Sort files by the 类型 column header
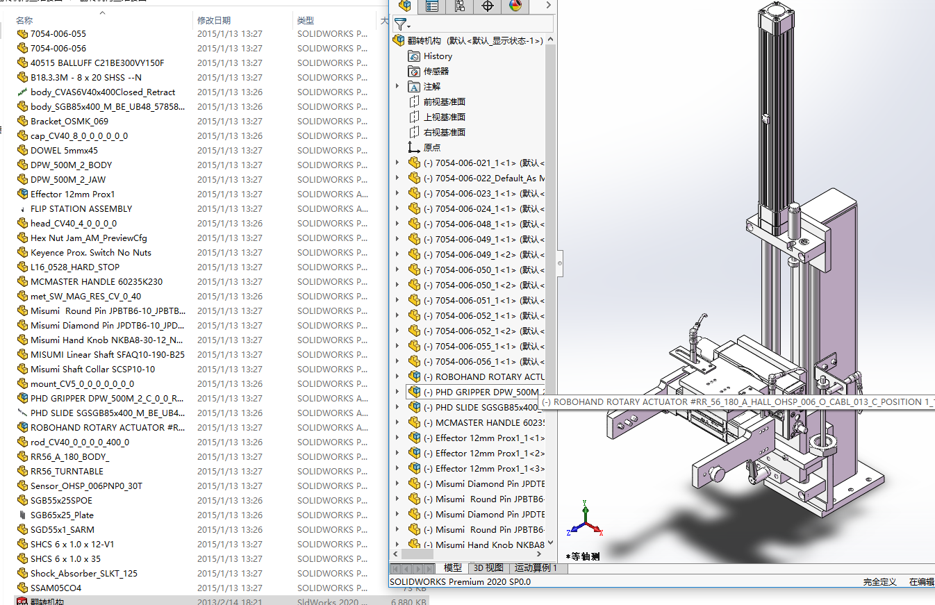This screenshot has height=605, width=935. pyautogui.click(x=306, y=21)
